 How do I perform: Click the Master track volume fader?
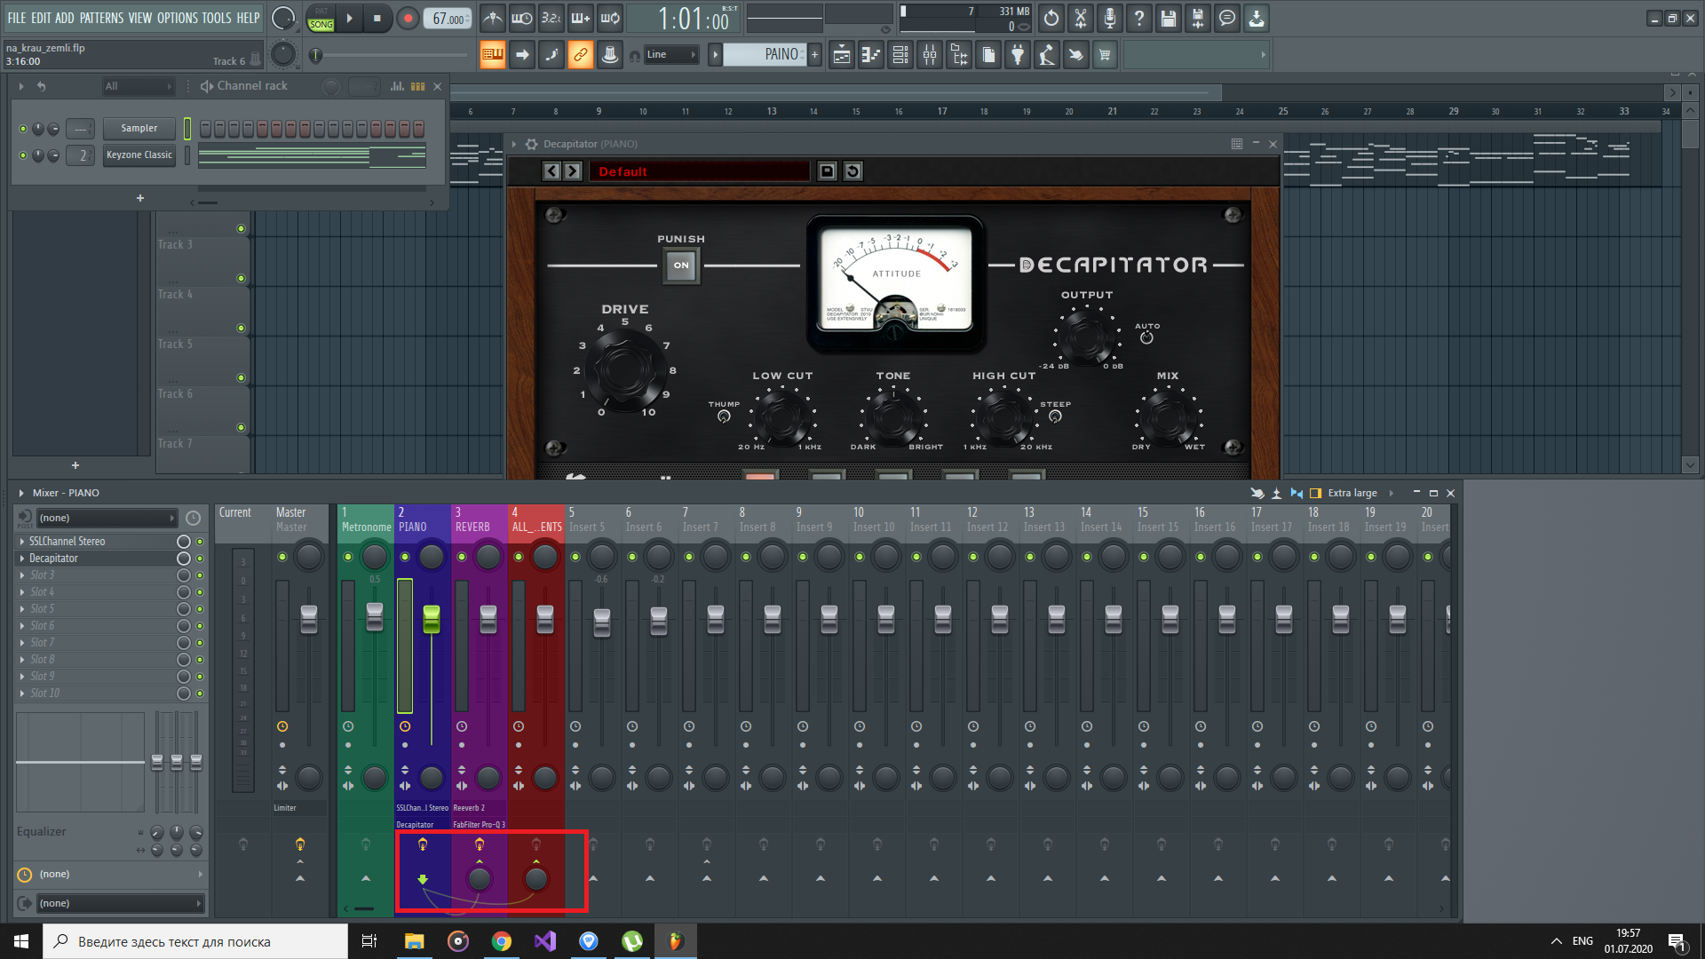[x=309, y=619]
